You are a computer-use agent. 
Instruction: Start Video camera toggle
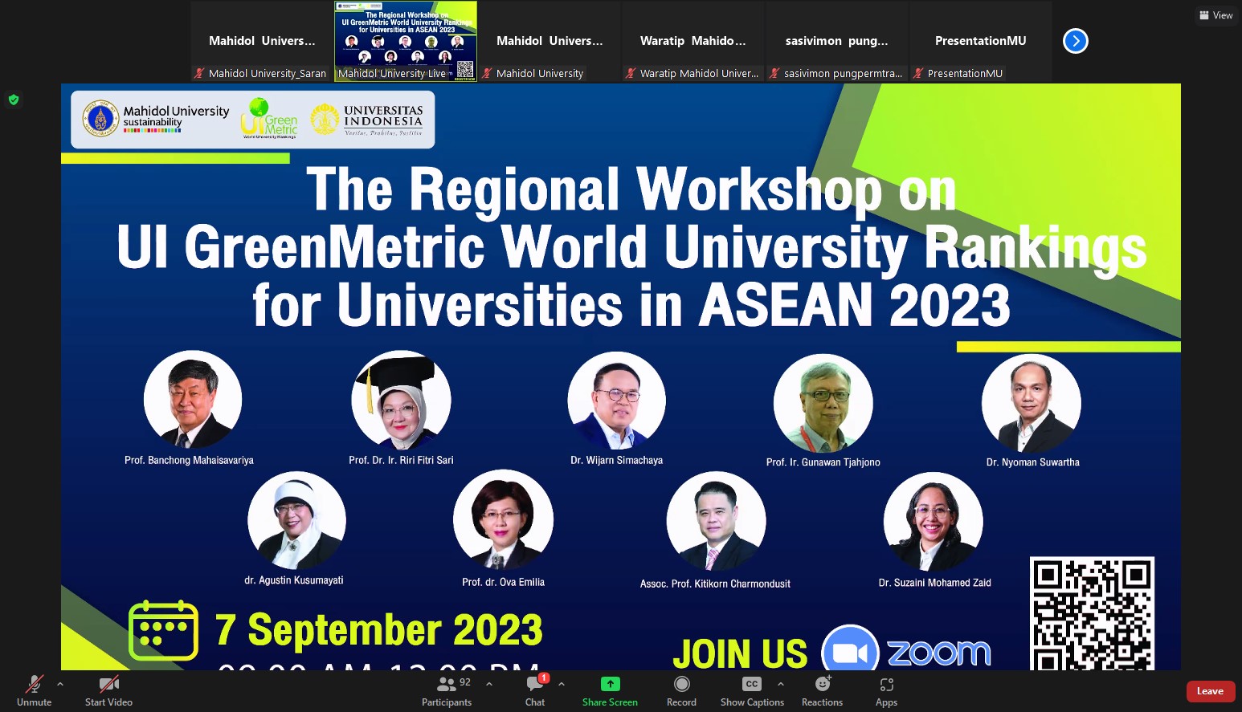108,690
